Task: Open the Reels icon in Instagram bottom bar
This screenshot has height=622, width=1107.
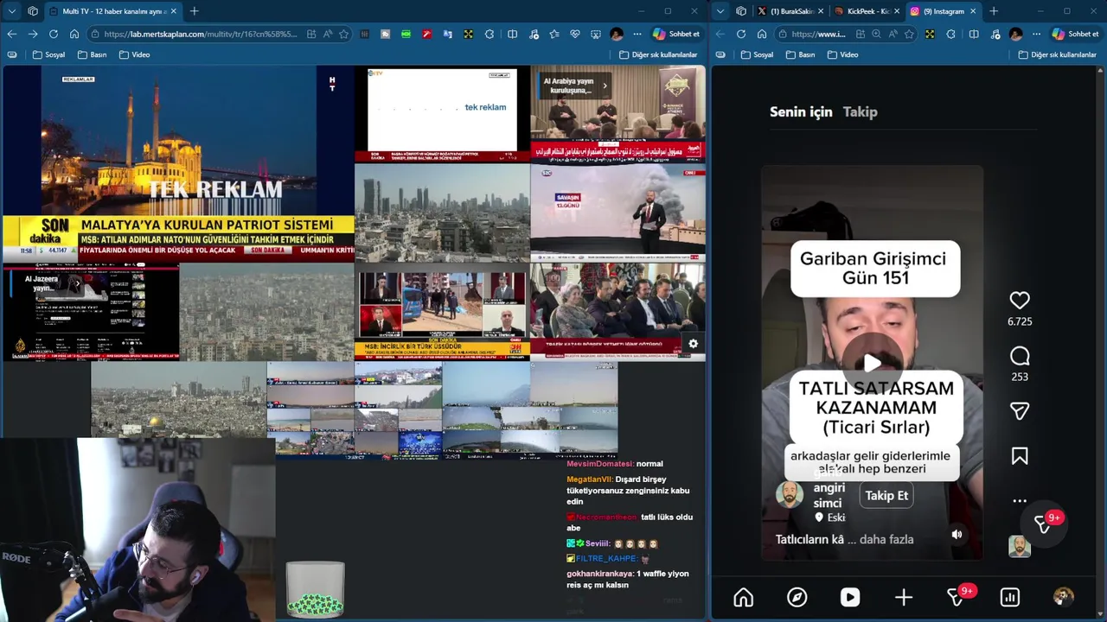Action: point(850,597)
